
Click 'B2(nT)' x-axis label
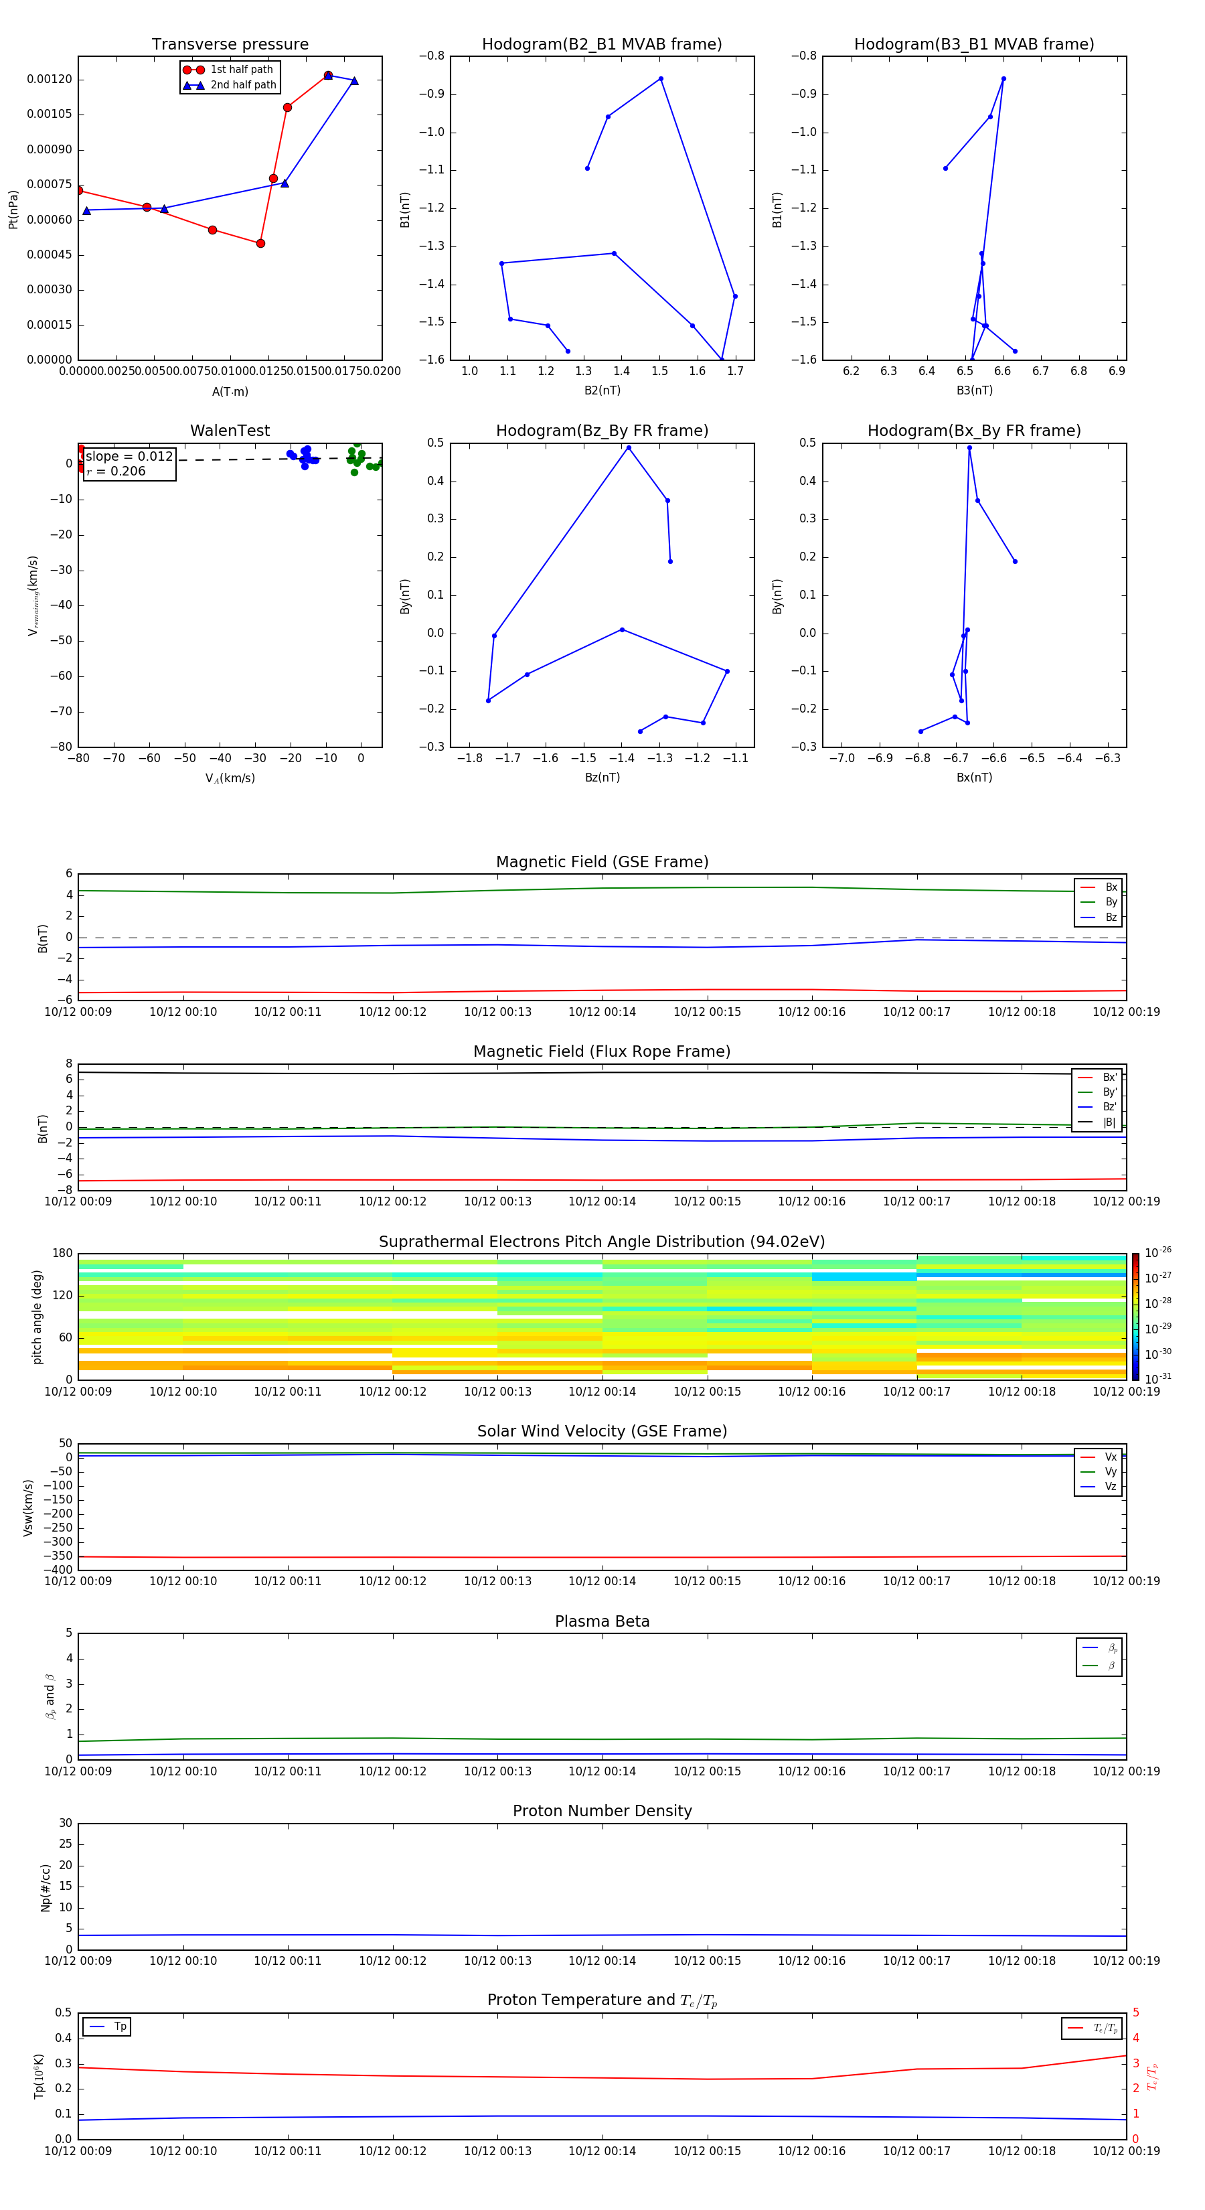click(x=602, y=390)
